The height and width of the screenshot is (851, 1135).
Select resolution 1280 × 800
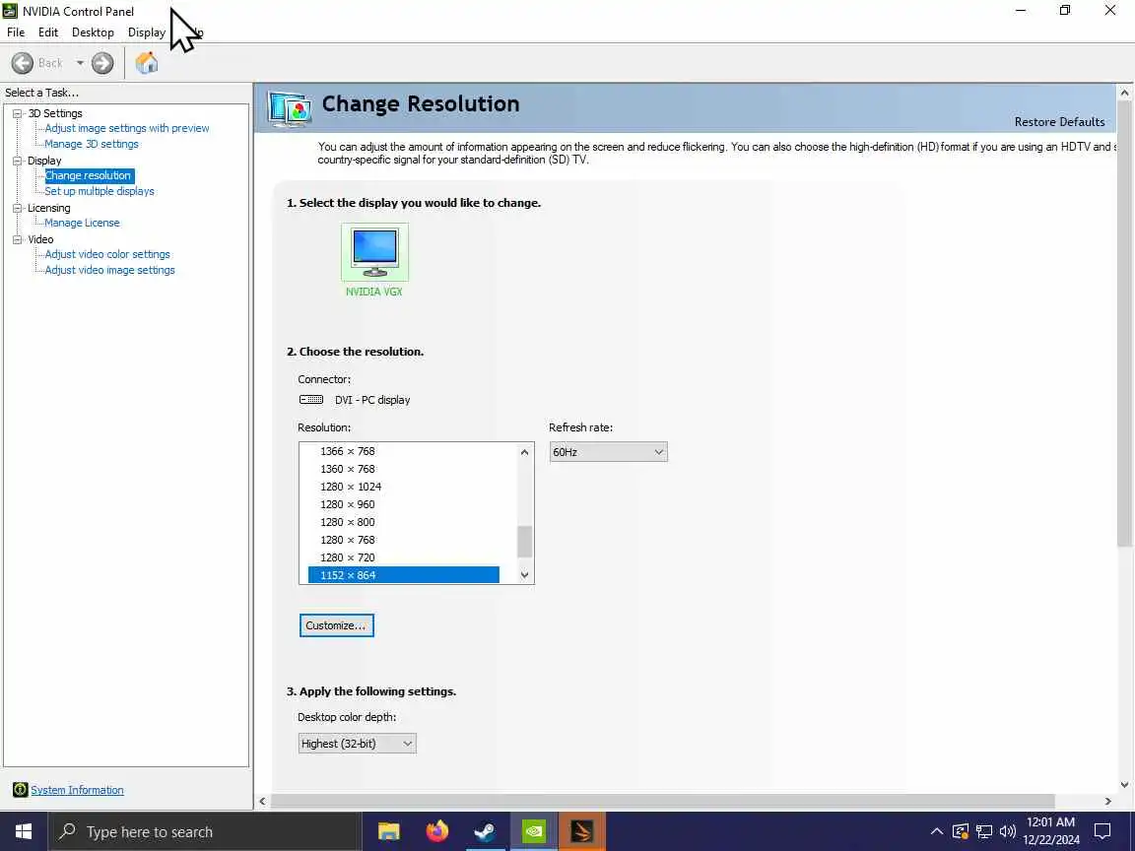(x=403, y=522)
